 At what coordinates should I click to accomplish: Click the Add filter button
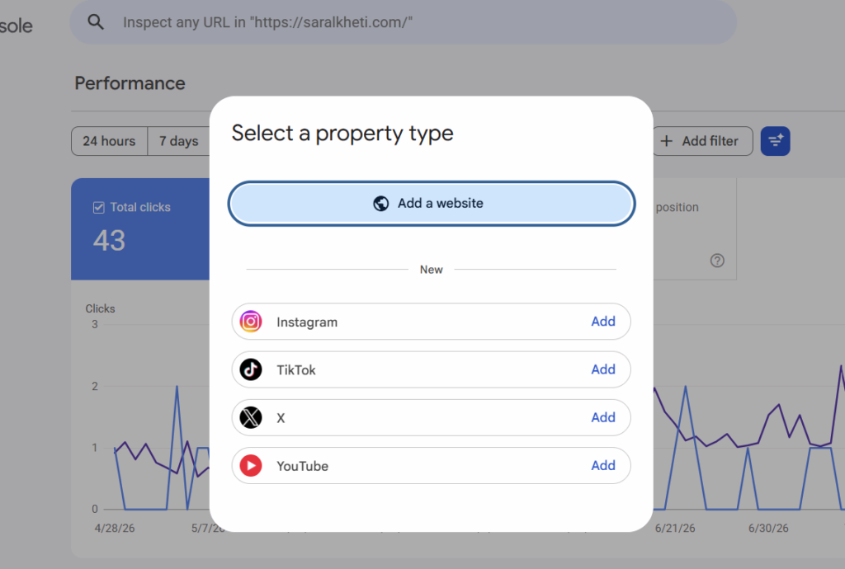[x=702, y=141]
